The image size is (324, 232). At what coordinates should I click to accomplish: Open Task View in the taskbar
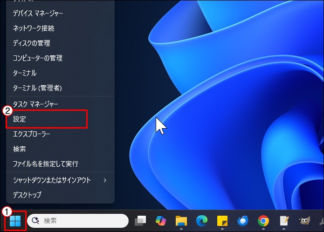click(140, 221)
